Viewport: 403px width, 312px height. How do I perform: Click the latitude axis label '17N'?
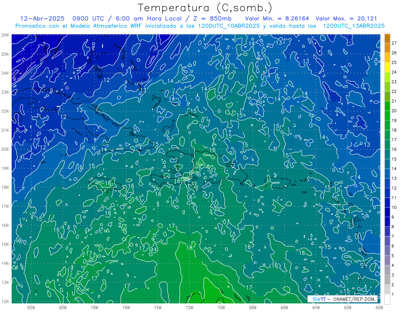(5, 206)
